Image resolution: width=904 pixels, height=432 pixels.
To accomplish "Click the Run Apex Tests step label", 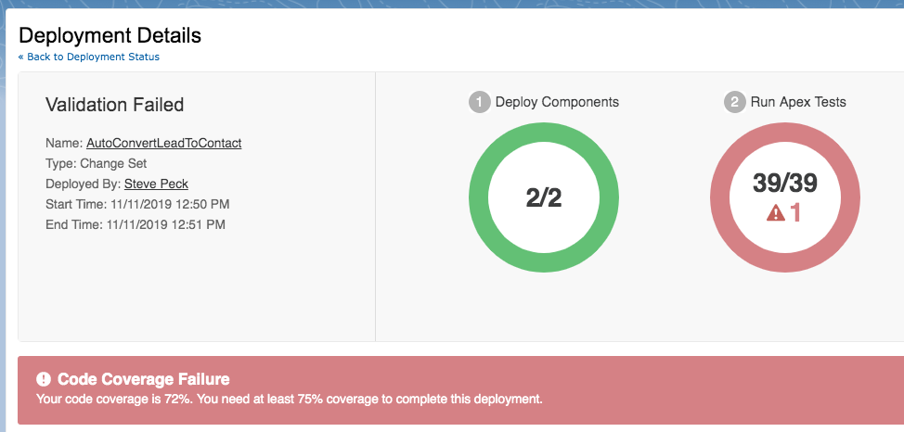I will tap(798, 102).
